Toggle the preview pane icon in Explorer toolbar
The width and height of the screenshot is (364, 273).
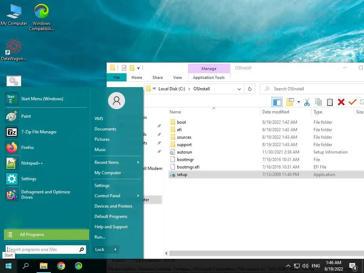pyautogui.click(x=277, y=102)
